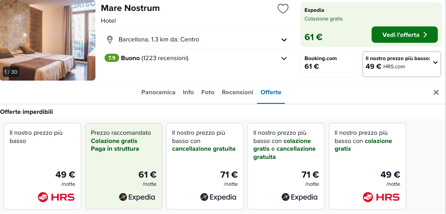Viewport: 446px width, 214px height.
Task: Save Mare Nostrum with the heart icon
Action: (283, 9)
